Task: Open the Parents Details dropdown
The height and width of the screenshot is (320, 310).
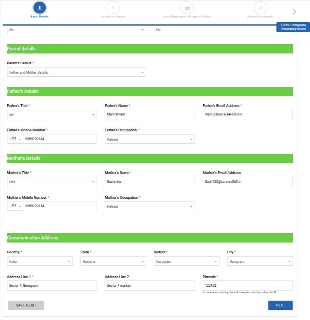Action: point(76,72)
